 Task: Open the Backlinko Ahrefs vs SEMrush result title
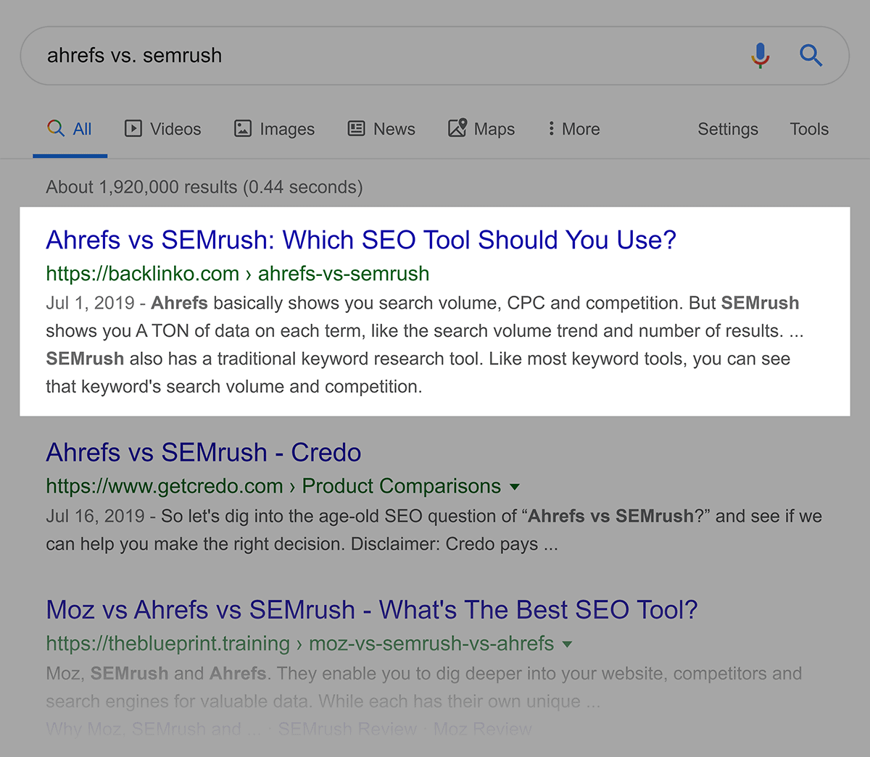[361, 240]
